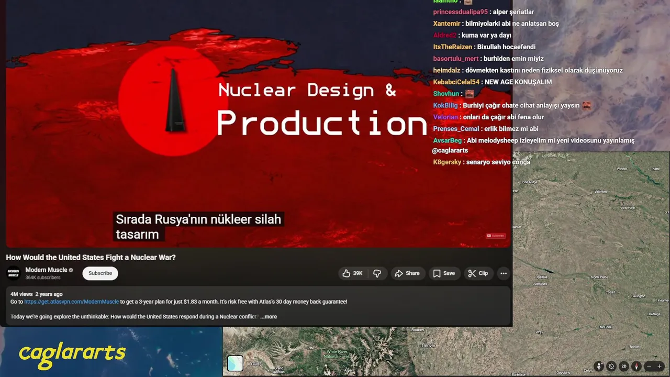Like the video showing 39K likes
Viewport: 670px width, 377px height.
(352, 273)
